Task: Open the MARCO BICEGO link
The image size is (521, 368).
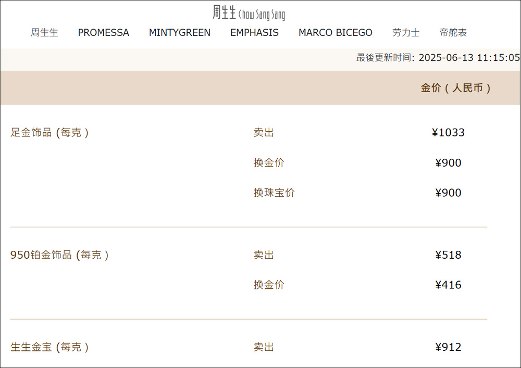Action: [335, 32]
